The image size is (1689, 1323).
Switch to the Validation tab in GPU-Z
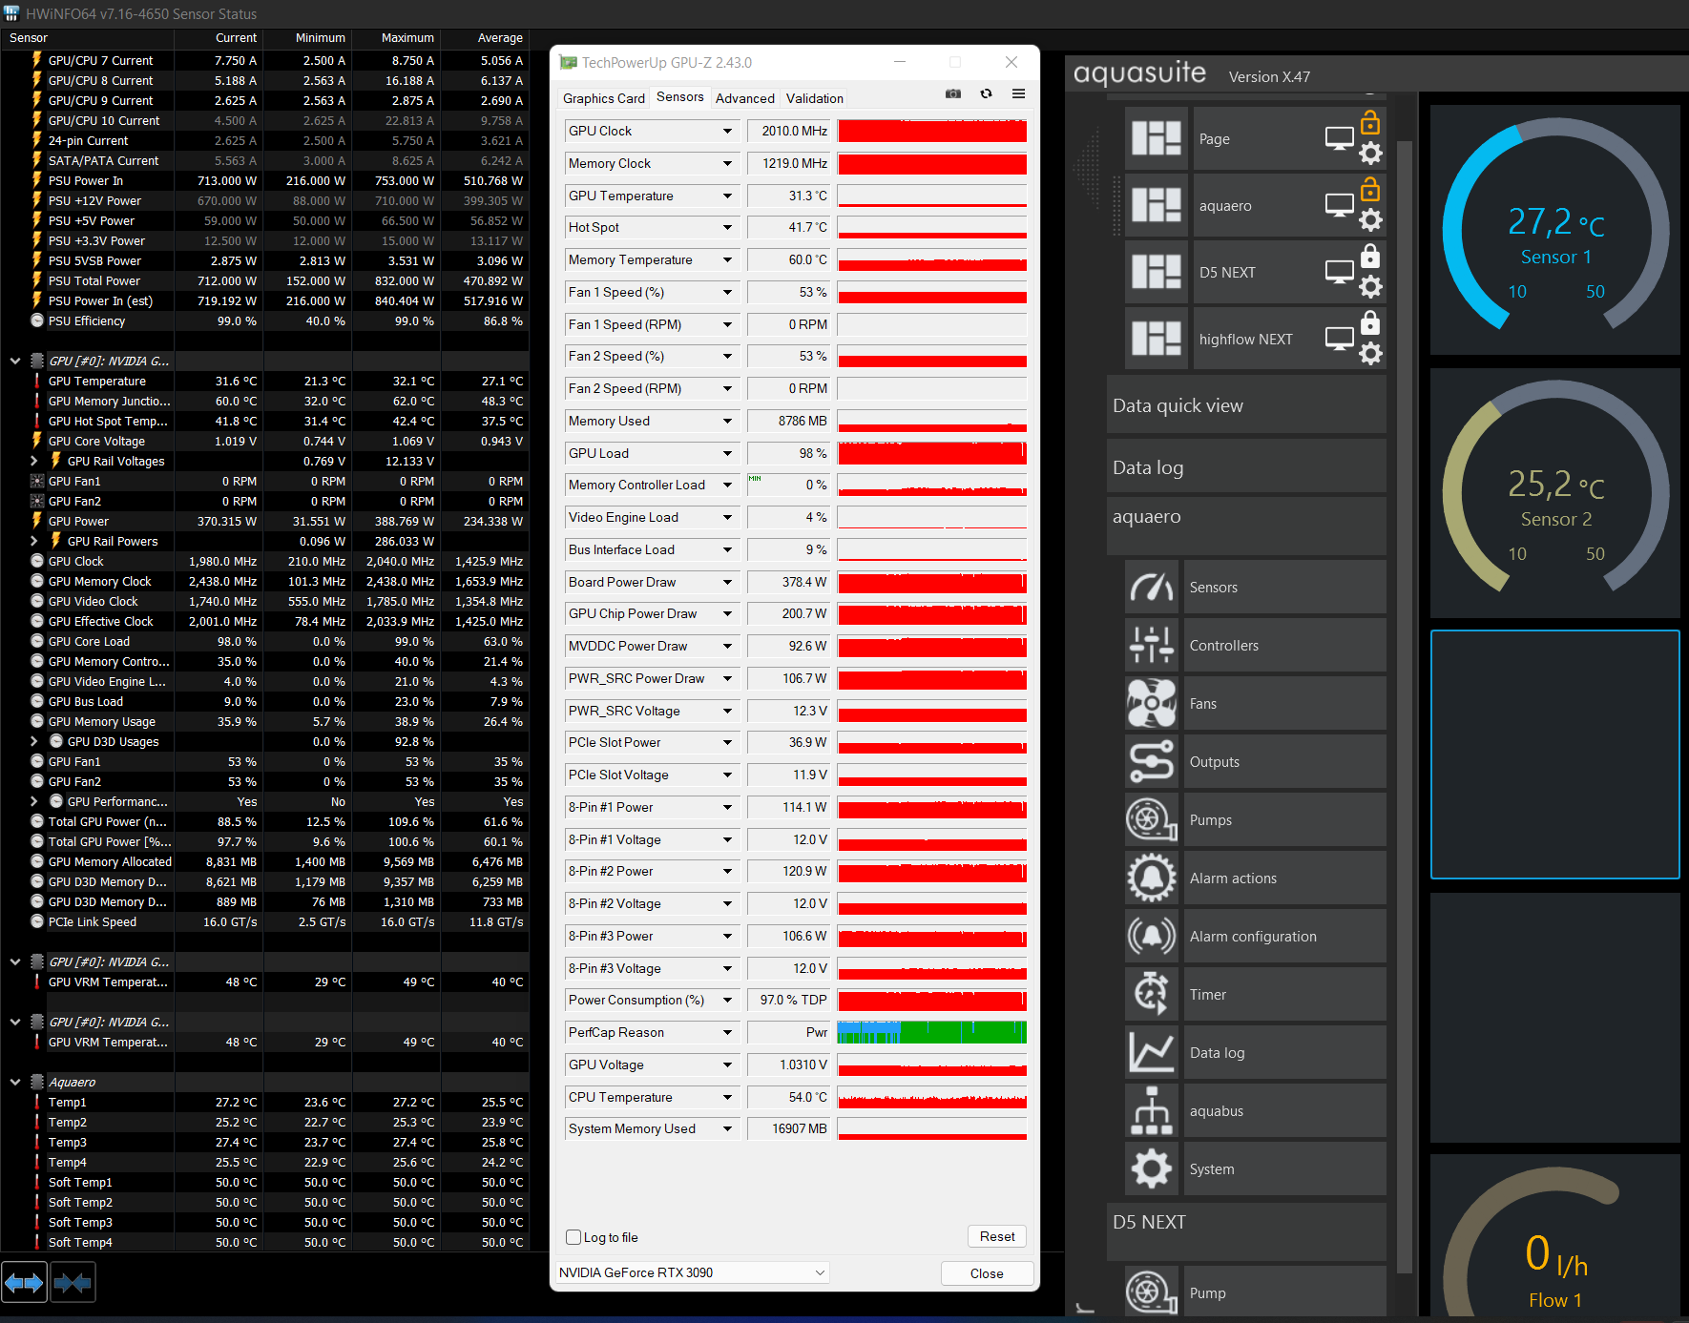(815, 98)
